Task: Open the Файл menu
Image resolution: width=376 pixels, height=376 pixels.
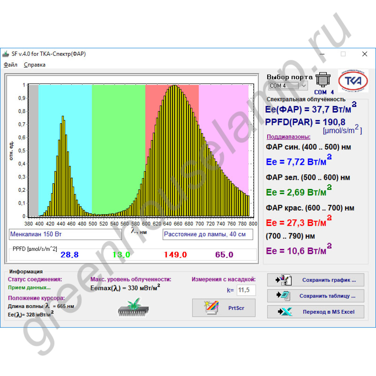Action: coord(10,65)
